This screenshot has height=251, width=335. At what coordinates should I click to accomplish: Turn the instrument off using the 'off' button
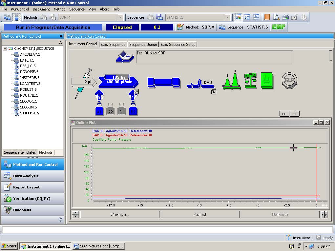[x=294, y=114]
